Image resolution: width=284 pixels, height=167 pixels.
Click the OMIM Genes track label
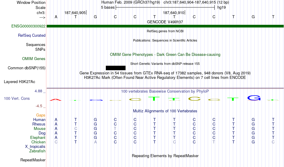34,59
